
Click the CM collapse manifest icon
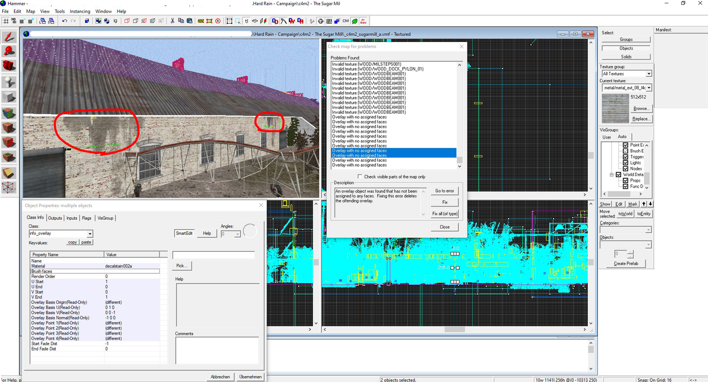click(345, 21)
